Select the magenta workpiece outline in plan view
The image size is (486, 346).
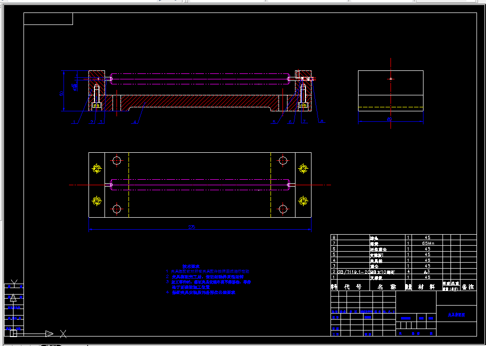pyautogui.click(x=200, y=185)
